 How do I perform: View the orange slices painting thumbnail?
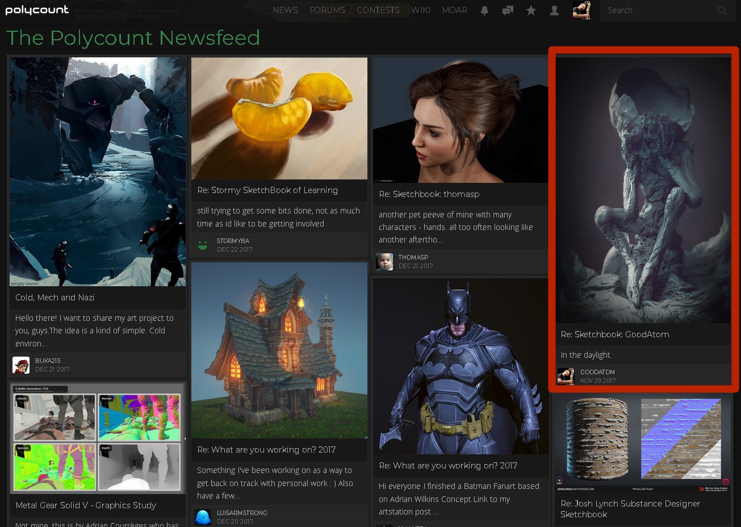(279, 118)
